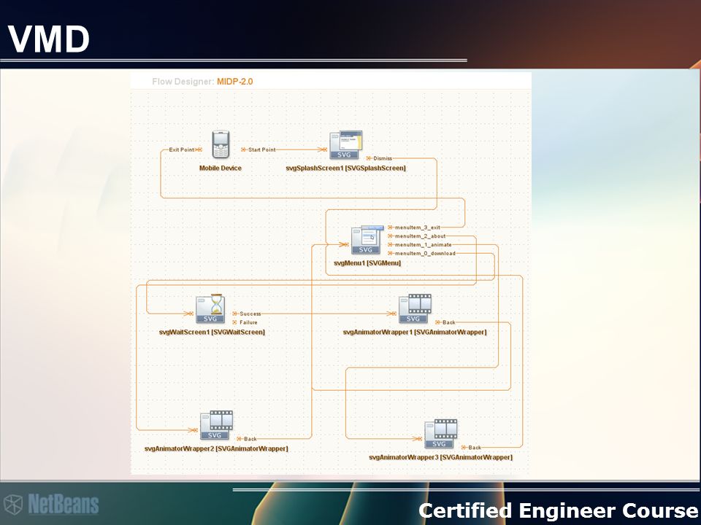The height and width of the screenshot is (525, 701).
Task: Click the 'Start Point' text
Action: pyautogui.click(x=262, y=149)
